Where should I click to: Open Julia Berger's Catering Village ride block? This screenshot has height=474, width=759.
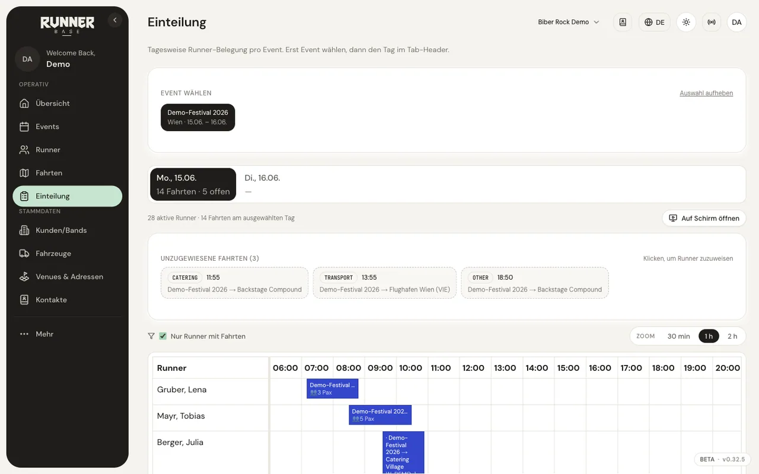click(403, 453)
